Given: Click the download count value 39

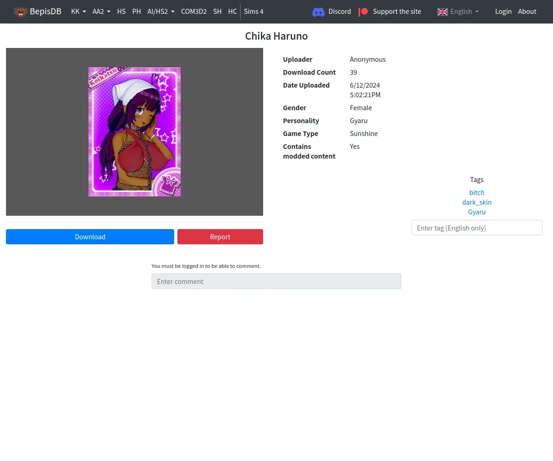Looking at the screenshot, I should (x=353, y=72).
